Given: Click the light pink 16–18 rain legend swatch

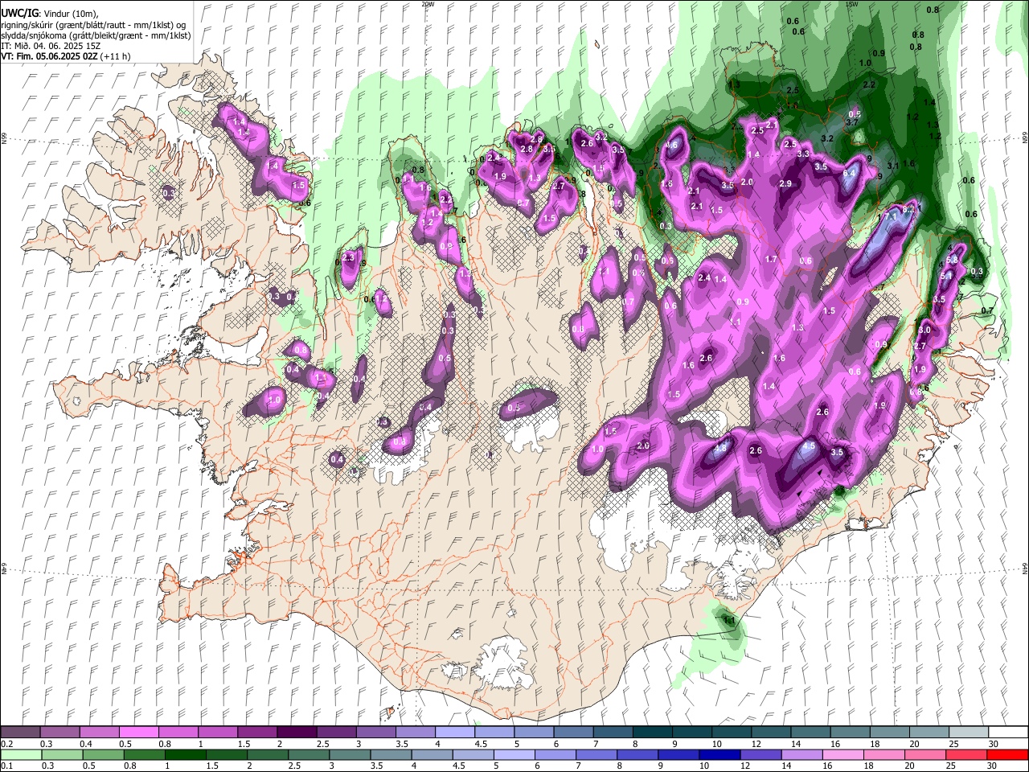Looking at the screenshot, I should click(842, 755).
